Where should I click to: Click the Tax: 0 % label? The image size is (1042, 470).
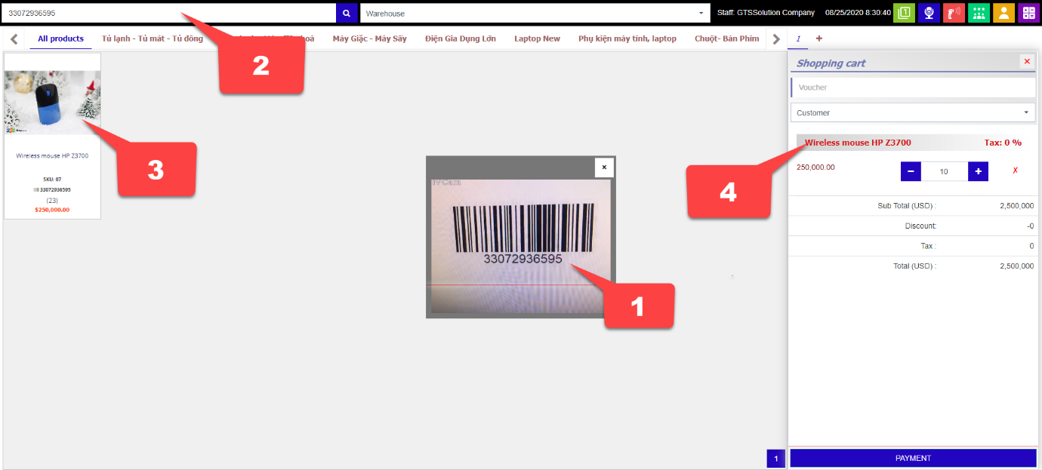[x=1003, y=142]
